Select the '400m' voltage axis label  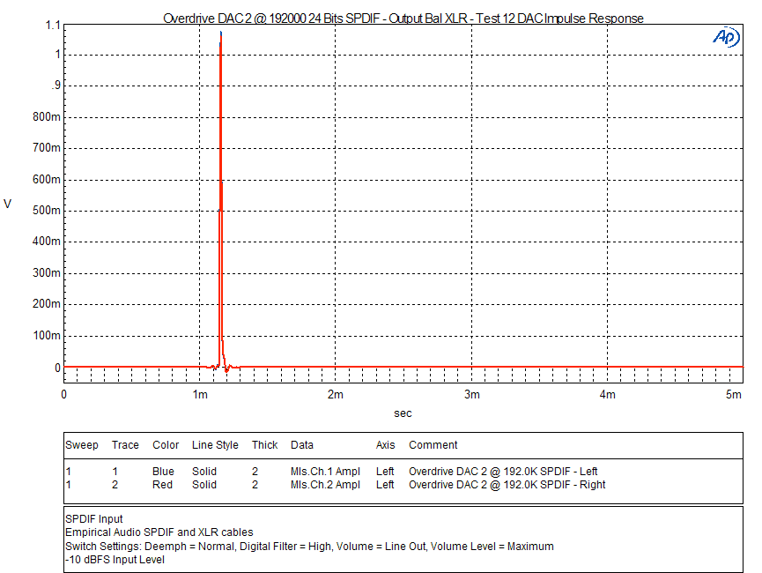click(x=47, y=242)
